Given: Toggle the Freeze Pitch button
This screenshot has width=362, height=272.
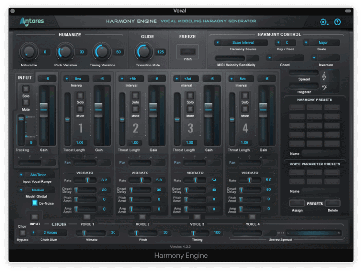Looking at the screenshot, I should 188,51.
